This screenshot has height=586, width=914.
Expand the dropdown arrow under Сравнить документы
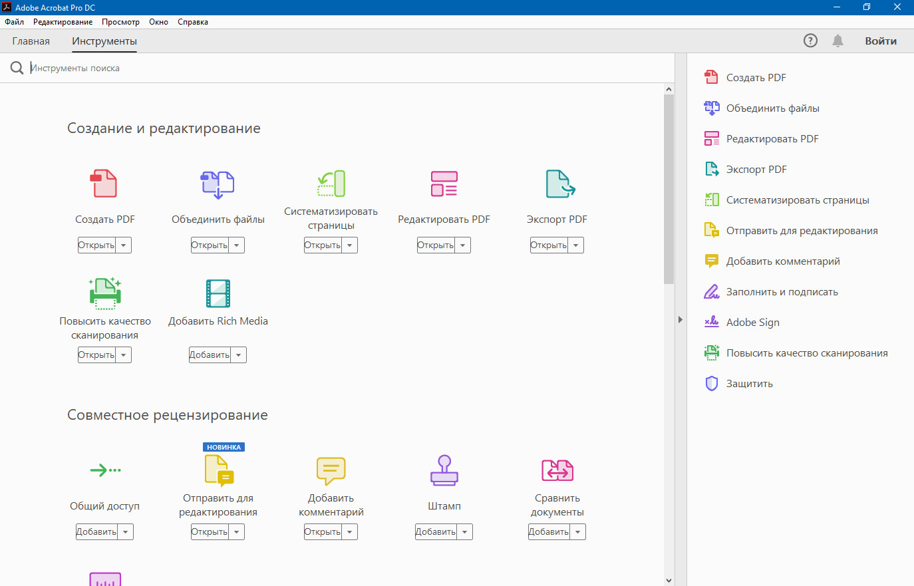tap(578, 532)
